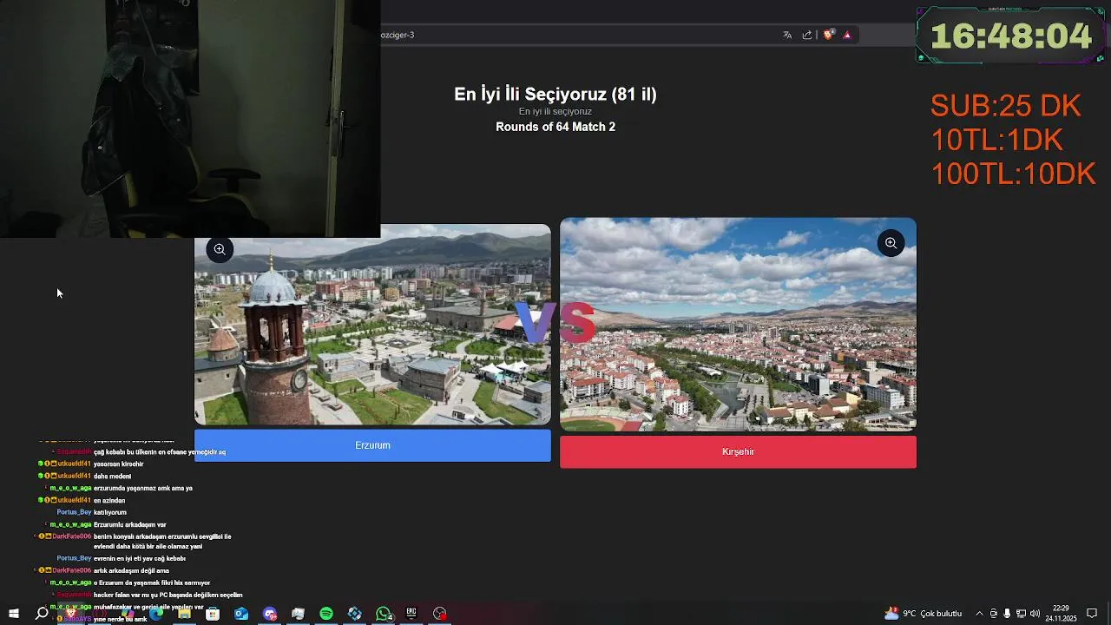Open Microsoft Store from the taskbar
The image size is (1111, 625).
point(213,614)
